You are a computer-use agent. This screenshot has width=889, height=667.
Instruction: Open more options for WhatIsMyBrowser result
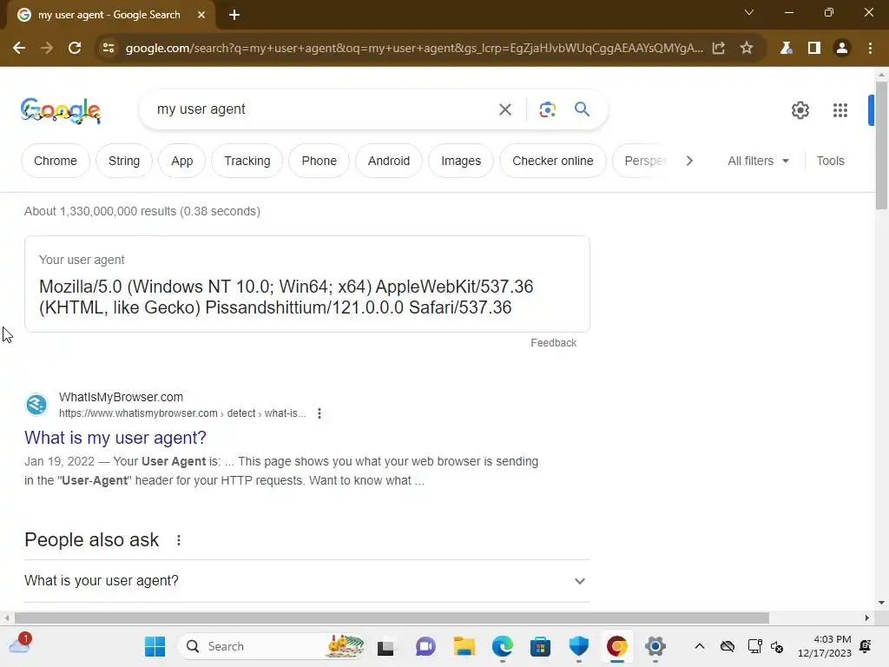319,413
